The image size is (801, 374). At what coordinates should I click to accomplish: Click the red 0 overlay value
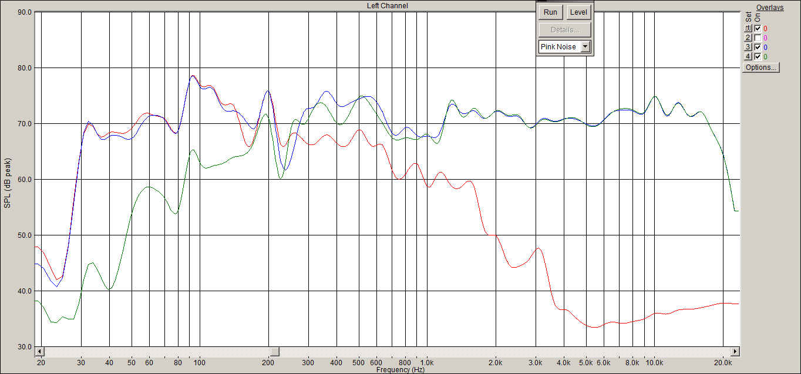click(765, 28)
